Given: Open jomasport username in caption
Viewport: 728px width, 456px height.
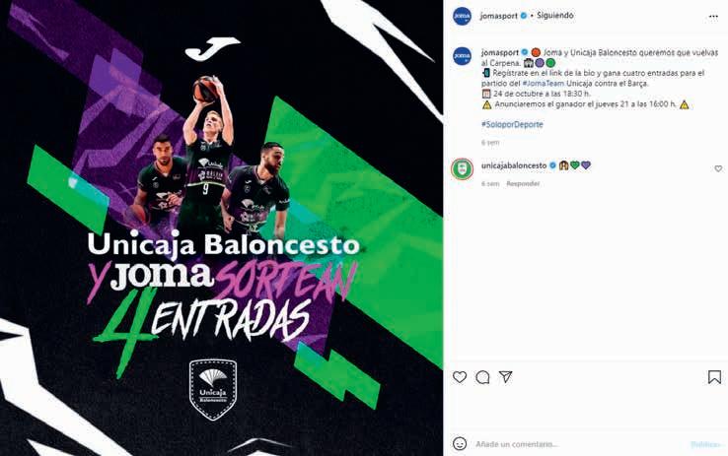Looking at the screenshot, I should pyautogui.click(x=500, y=52).
